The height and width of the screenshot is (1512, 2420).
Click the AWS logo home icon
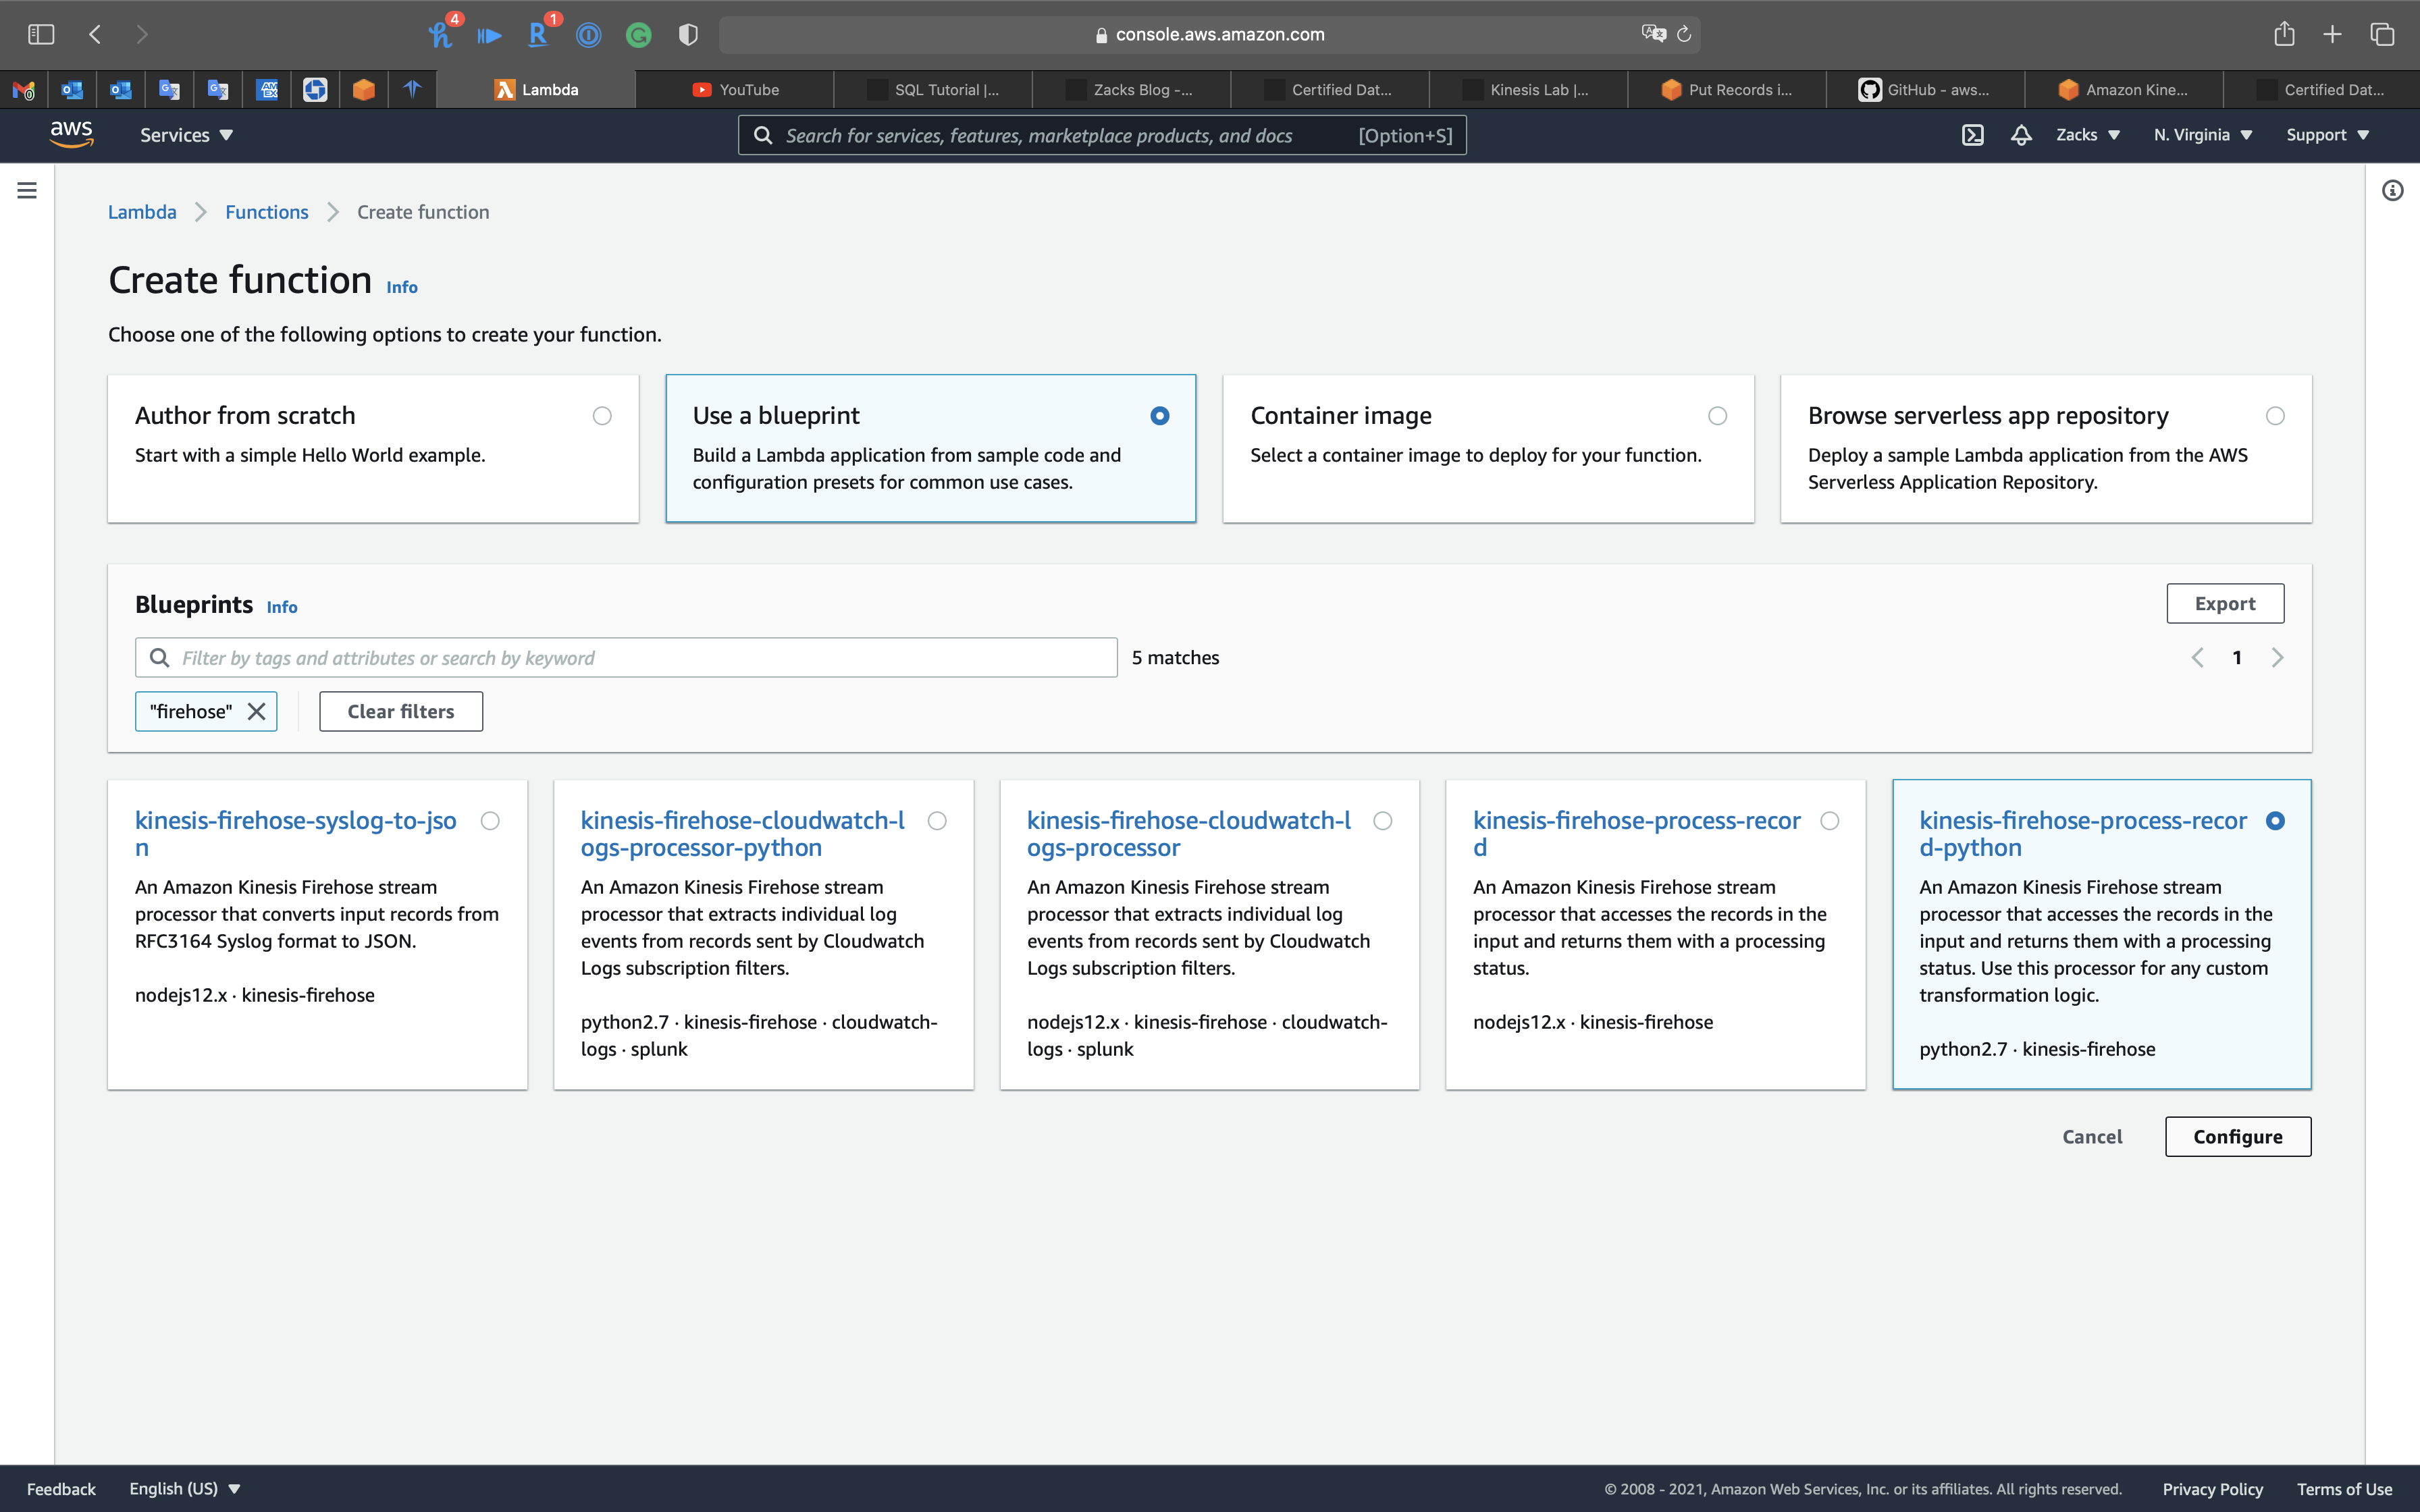tap(72, 135)
